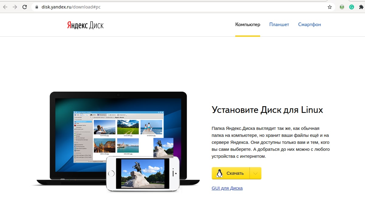Switch to the Смартфон tab
The image size is (365, 203).
click(x=309, y=25)
